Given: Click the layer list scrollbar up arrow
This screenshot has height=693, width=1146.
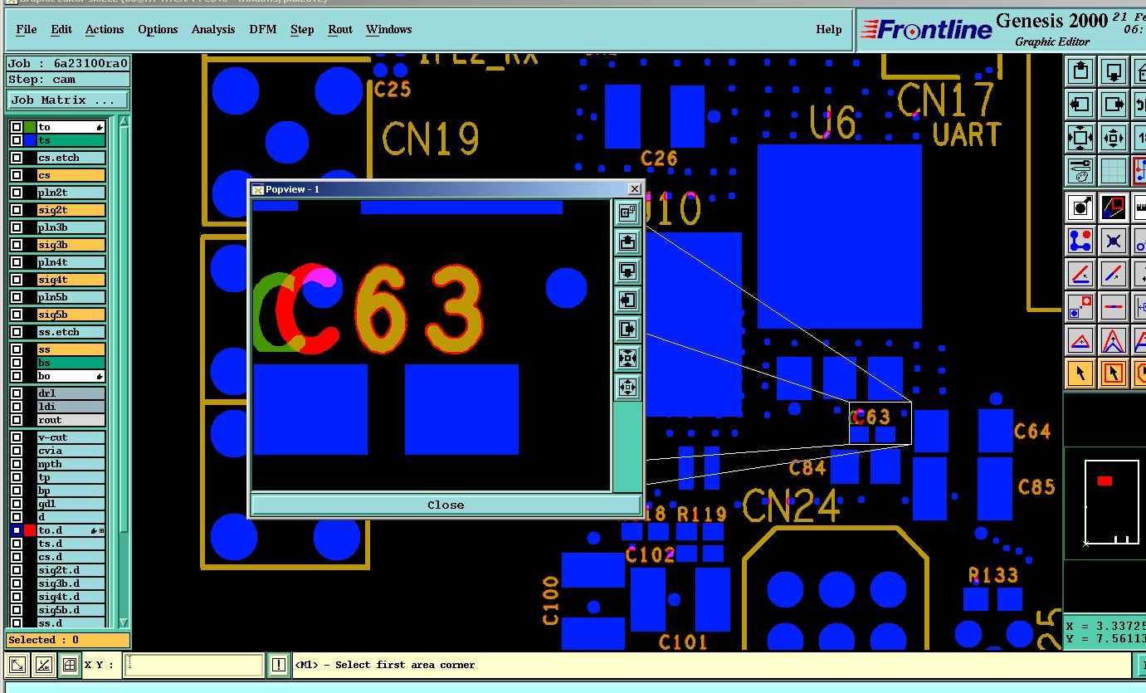Looking at the screenshot, I should [x=124, y=121].
